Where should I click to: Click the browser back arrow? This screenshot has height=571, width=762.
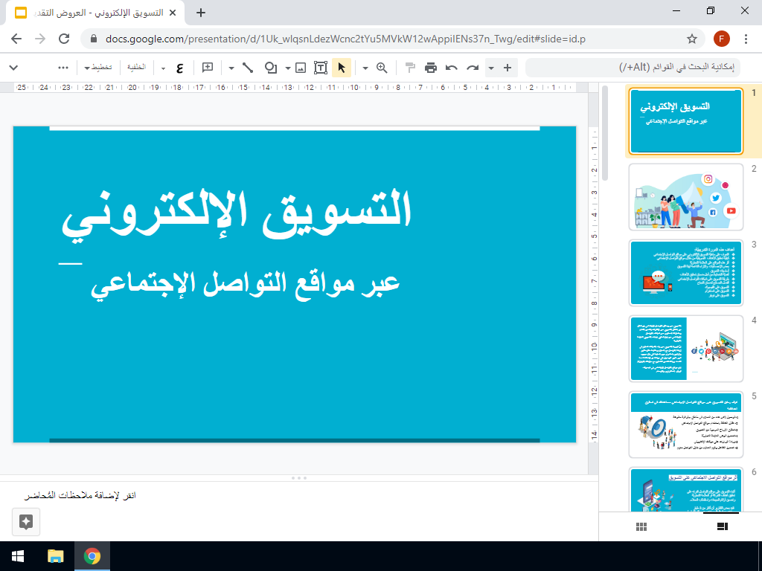pos(16,39)
